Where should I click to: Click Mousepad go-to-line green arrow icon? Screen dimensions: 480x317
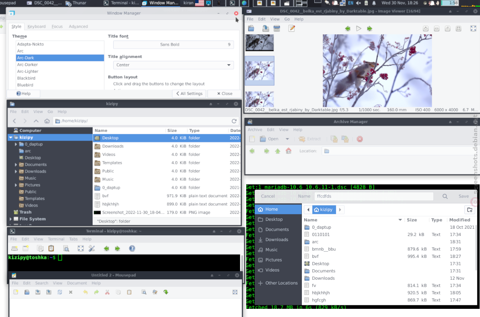[x=166, y=292]
